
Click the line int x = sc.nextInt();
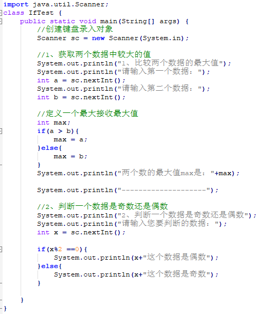coord(81,233)
